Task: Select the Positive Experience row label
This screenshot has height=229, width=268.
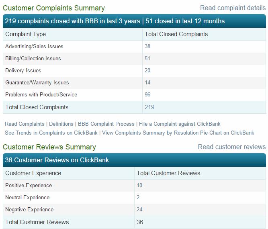Action: [29, 186]
